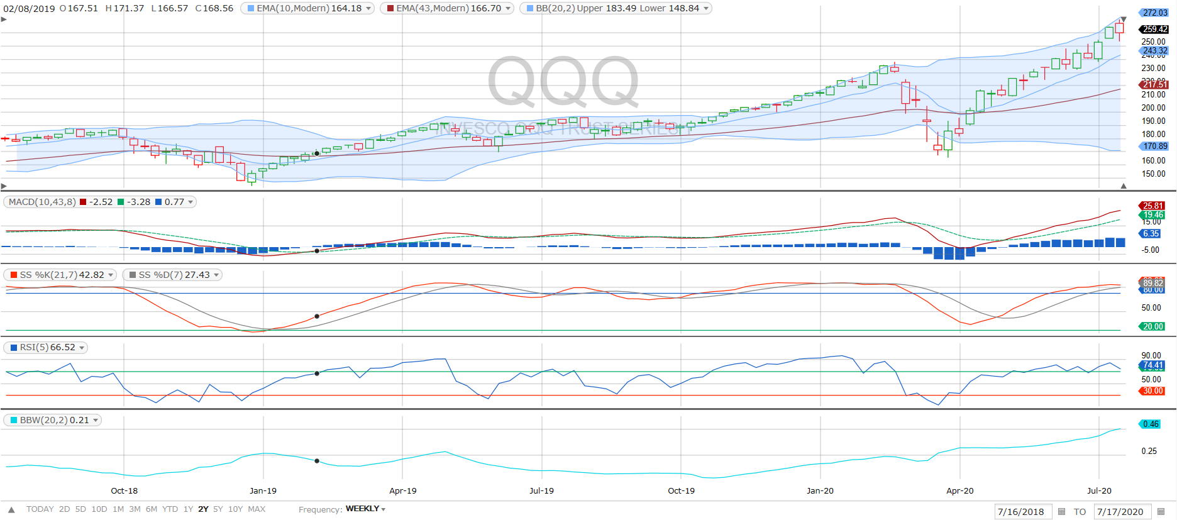Select the 6M time range
1177x520 pixels.
pyautogui.click(x=152, y=509)
